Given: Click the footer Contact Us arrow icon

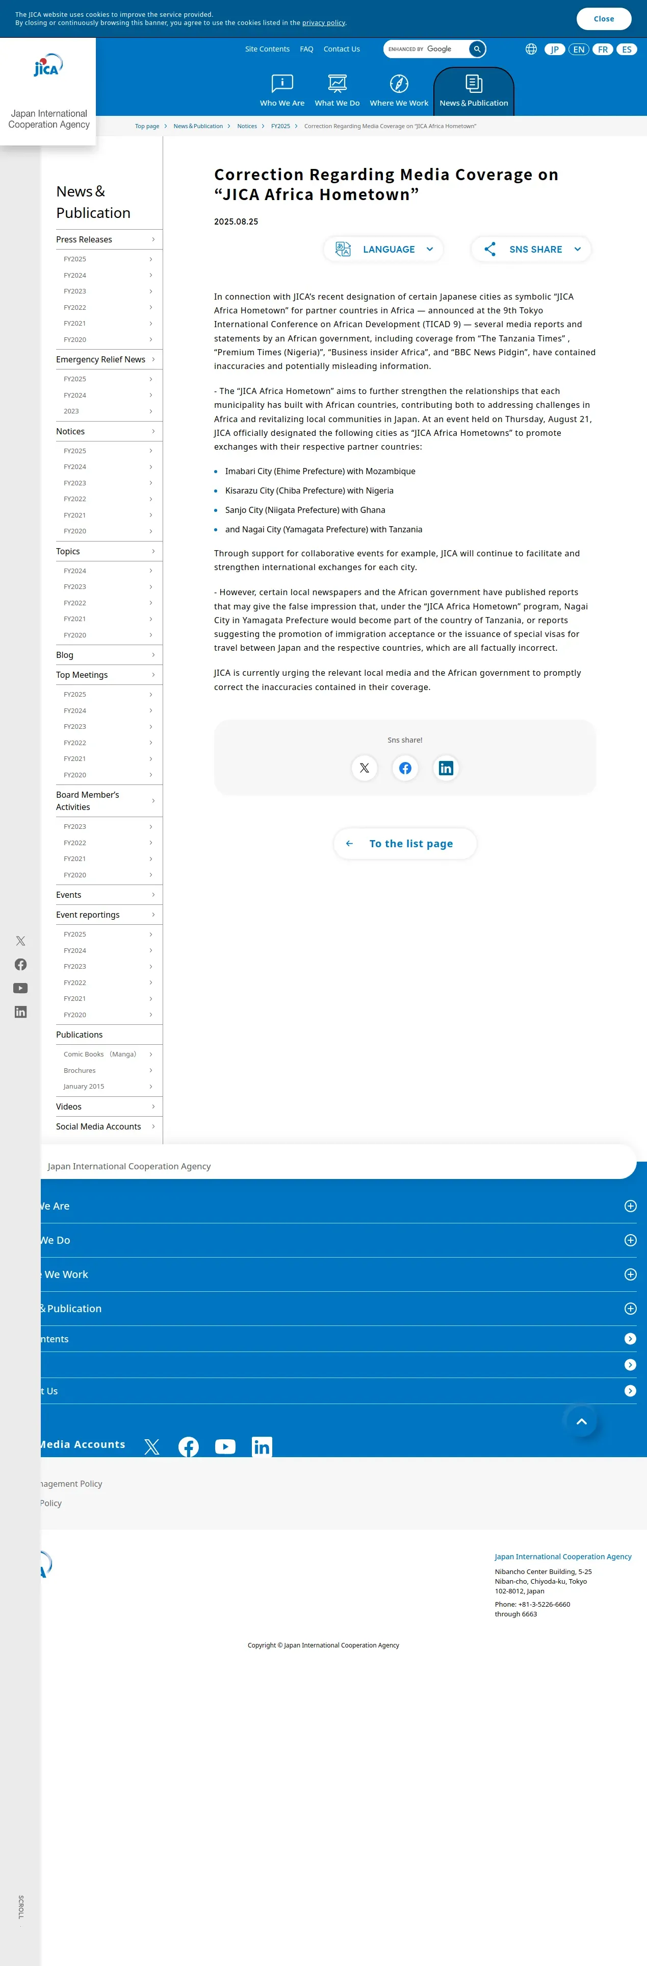Looking at the screenshot, I should [630, 1391].
